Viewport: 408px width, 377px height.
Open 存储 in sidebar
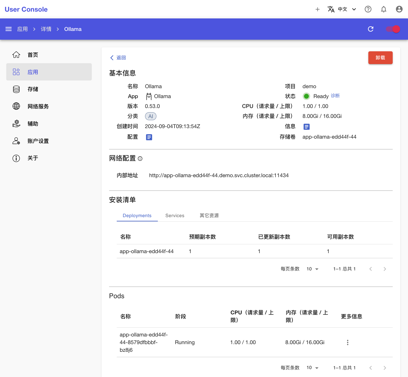tap(49, 89)
